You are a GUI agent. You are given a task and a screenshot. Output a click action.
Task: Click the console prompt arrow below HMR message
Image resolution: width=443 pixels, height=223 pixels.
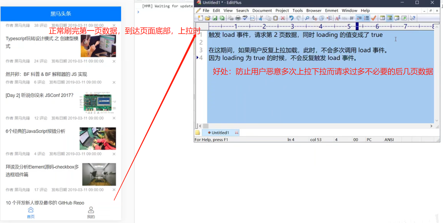coord(138,12)
